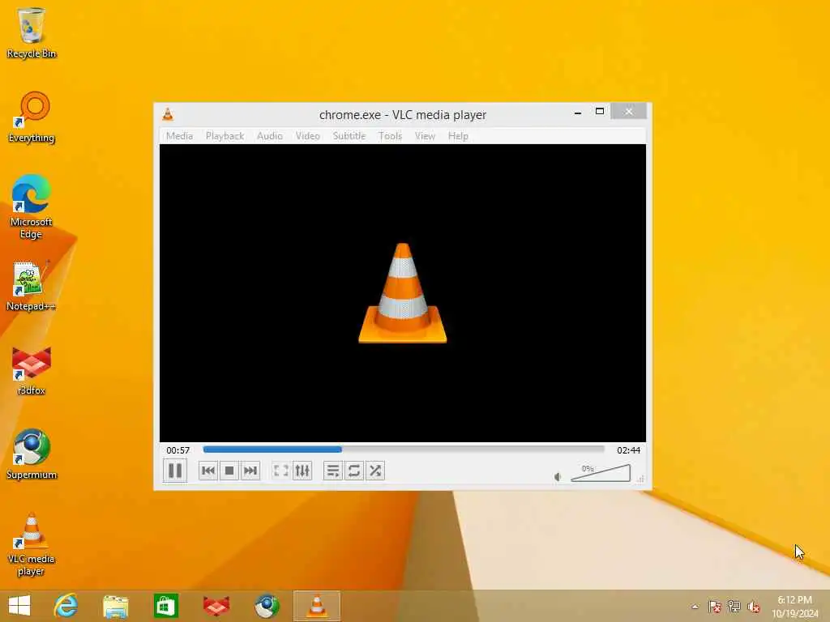Select Everything desktop shortcut
Screen dimensions: 830x622
[32, 117]
